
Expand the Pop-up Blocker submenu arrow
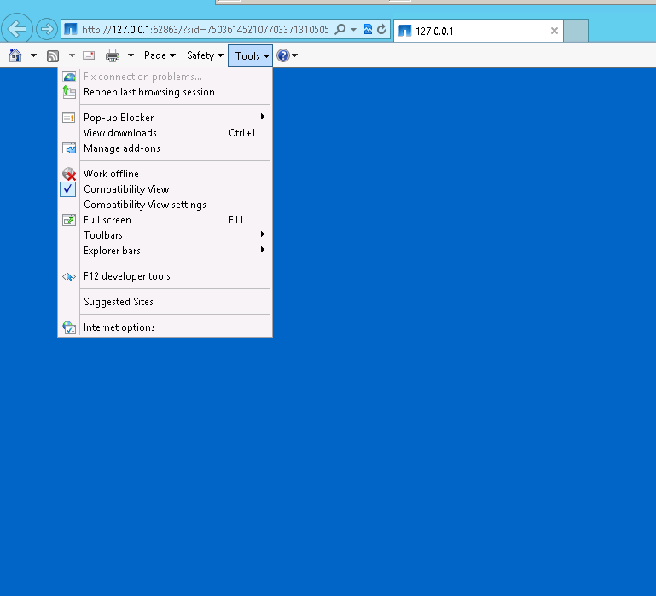[x=263, y=117]
